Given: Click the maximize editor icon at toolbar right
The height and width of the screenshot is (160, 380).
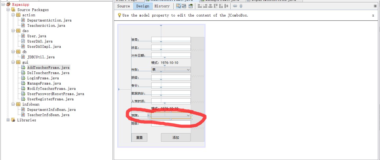Looking at the screenshot, I should click(x=375, y=6).
